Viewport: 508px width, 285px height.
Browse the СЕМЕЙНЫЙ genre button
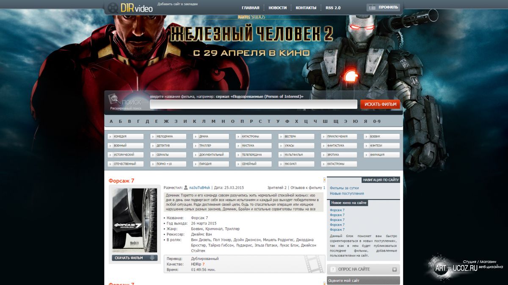(254, 164)
